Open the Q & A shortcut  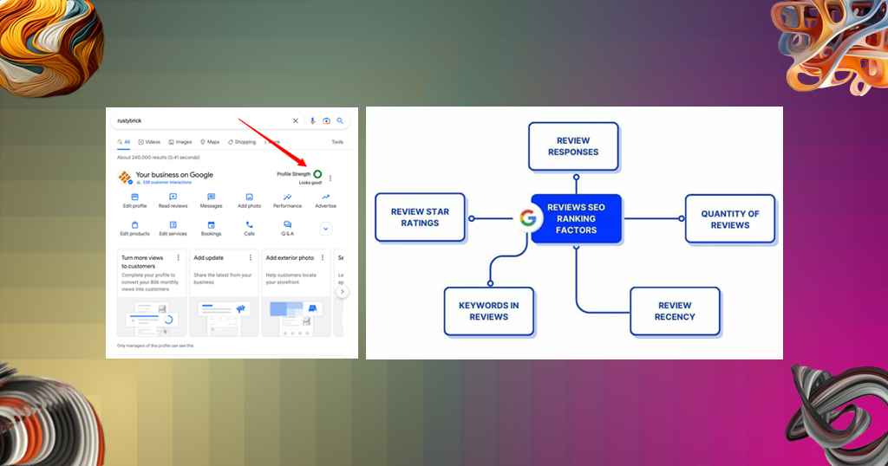tap(288, 229)
